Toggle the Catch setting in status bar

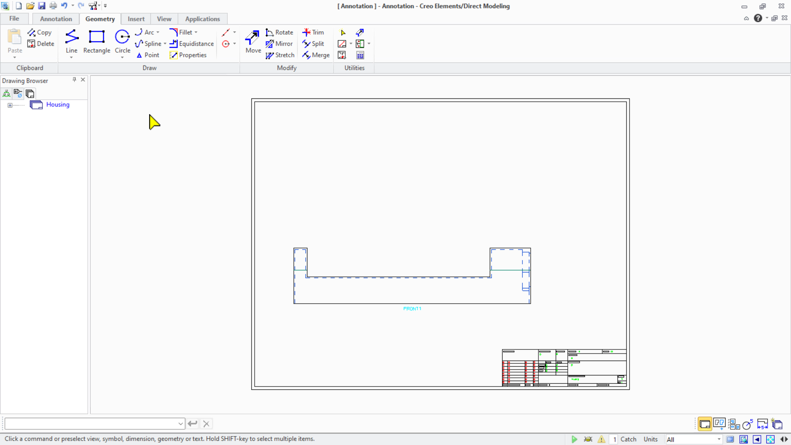pyautogui.click(x=628, y=439)
